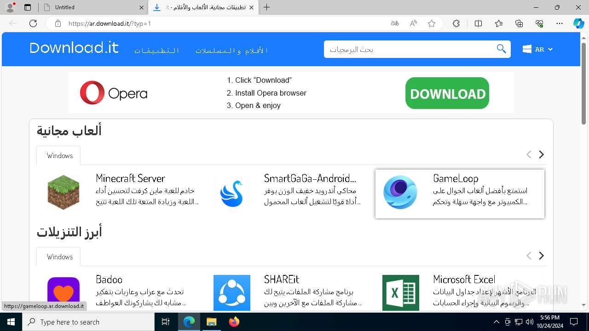Open the browser extensions icon
Screen dimensions: 589x331
tap(456, 23)
